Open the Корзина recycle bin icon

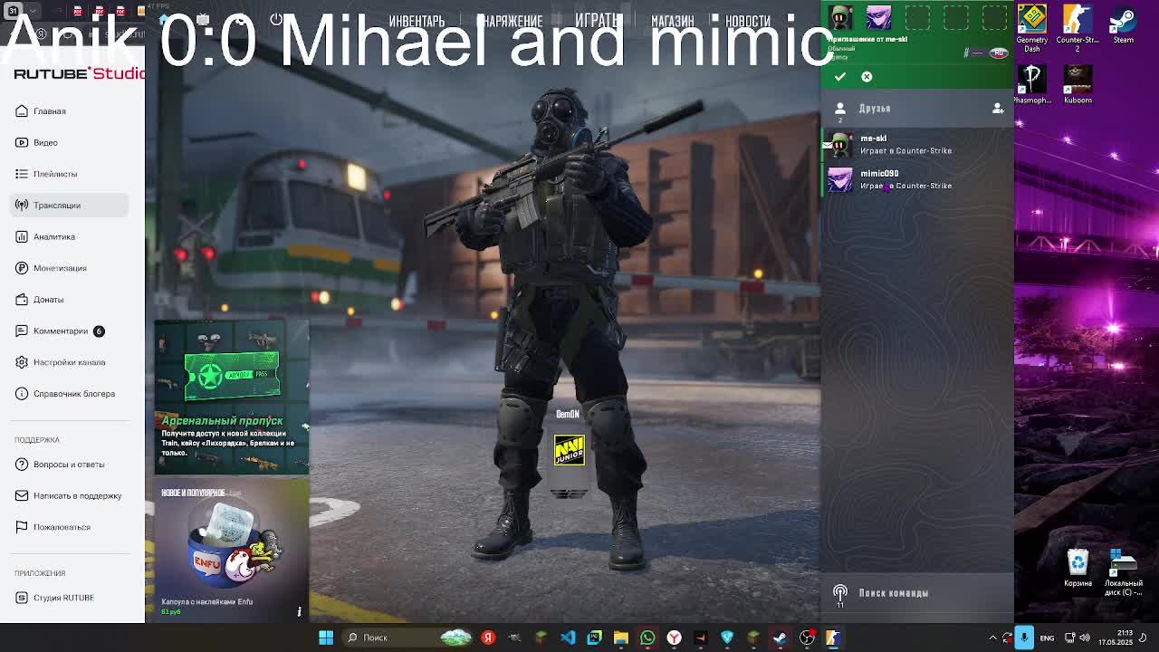[1078, 569]
